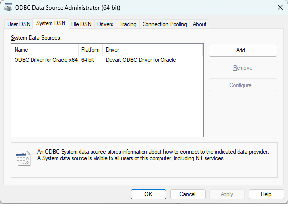The height and width of the screenshot is (206, 288).
Task: Open Help for this dialog
Action: (x=266, y=194)
